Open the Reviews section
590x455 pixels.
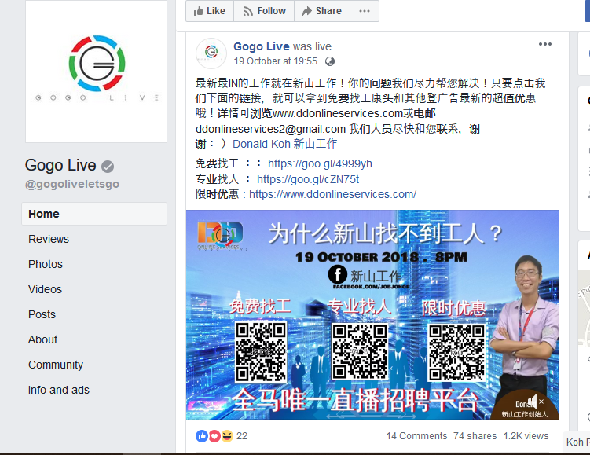tap(49, 239)
